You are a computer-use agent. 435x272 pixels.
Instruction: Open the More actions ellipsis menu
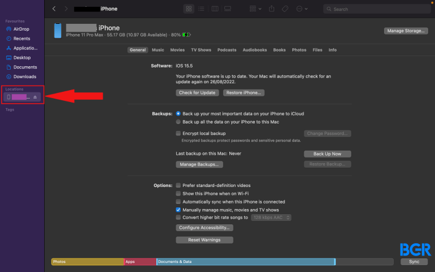coord(302,9)
